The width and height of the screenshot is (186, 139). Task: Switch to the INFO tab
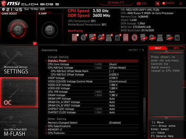(x=176, y=48)
